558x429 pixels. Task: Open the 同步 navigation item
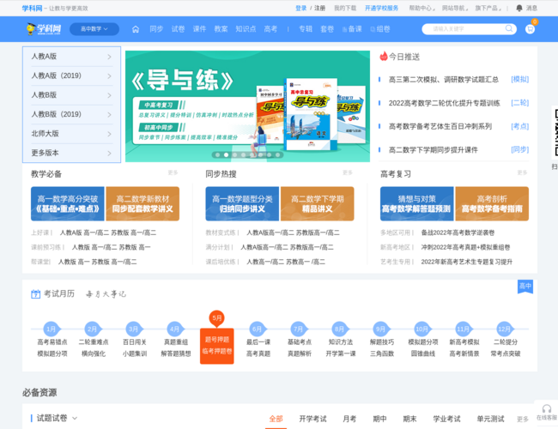click(156, 29)
